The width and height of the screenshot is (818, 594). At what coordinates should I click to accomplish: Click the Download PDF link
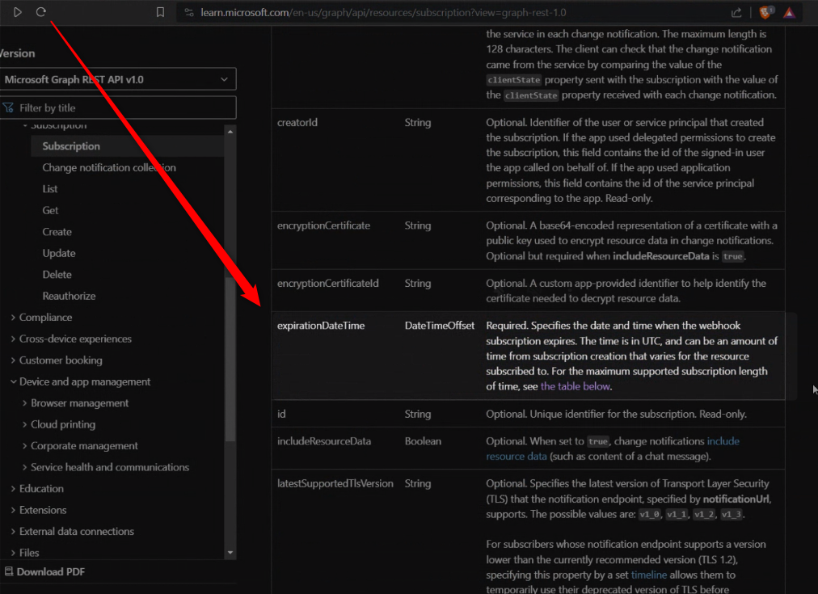click(x=51, y=571)
